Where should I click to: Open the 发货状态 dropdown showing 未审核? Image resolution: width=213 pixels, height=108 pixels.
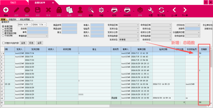click(129, 40)
